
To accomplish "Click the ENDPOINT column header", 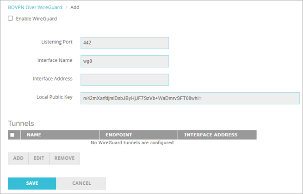I will [x=139, y=135].
